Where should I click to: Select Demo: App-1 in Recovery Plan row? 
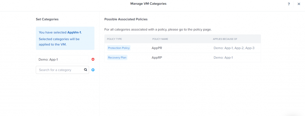tap(223, 58)
